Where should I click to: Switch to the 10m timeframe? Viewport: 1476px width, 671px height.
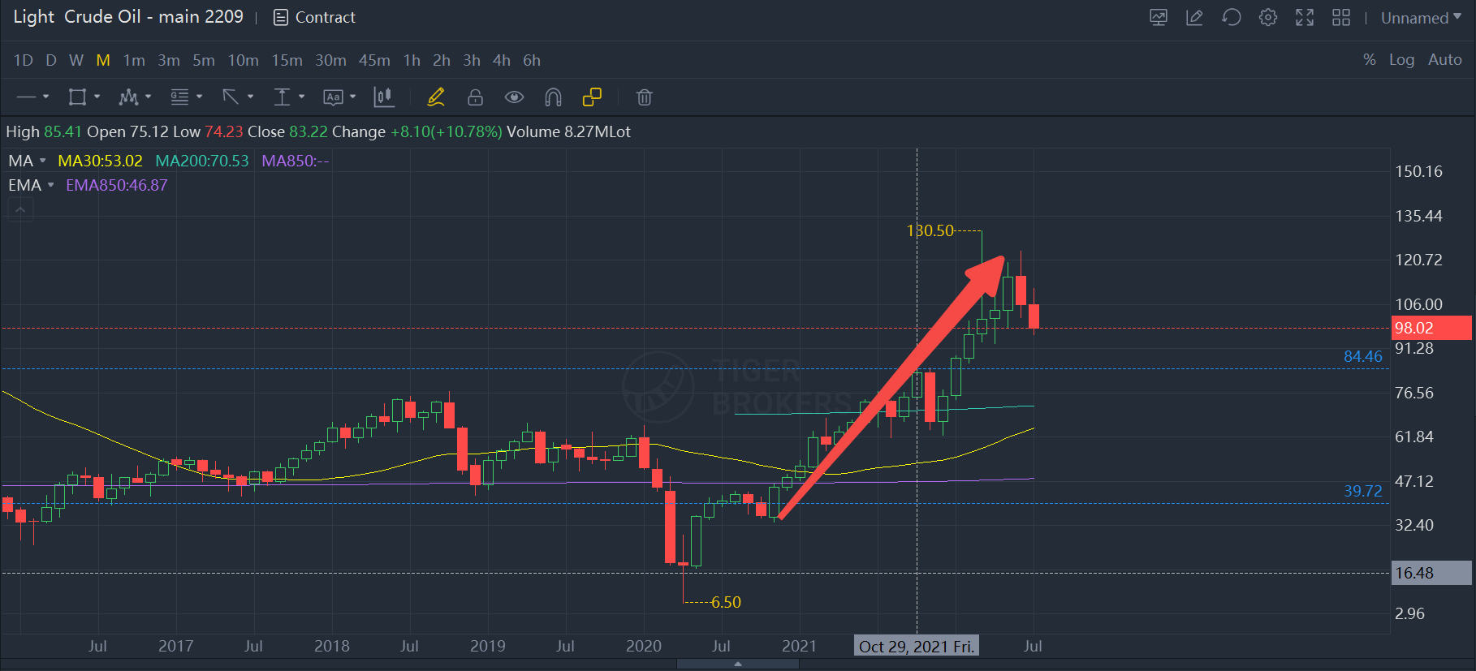(244, 60)
